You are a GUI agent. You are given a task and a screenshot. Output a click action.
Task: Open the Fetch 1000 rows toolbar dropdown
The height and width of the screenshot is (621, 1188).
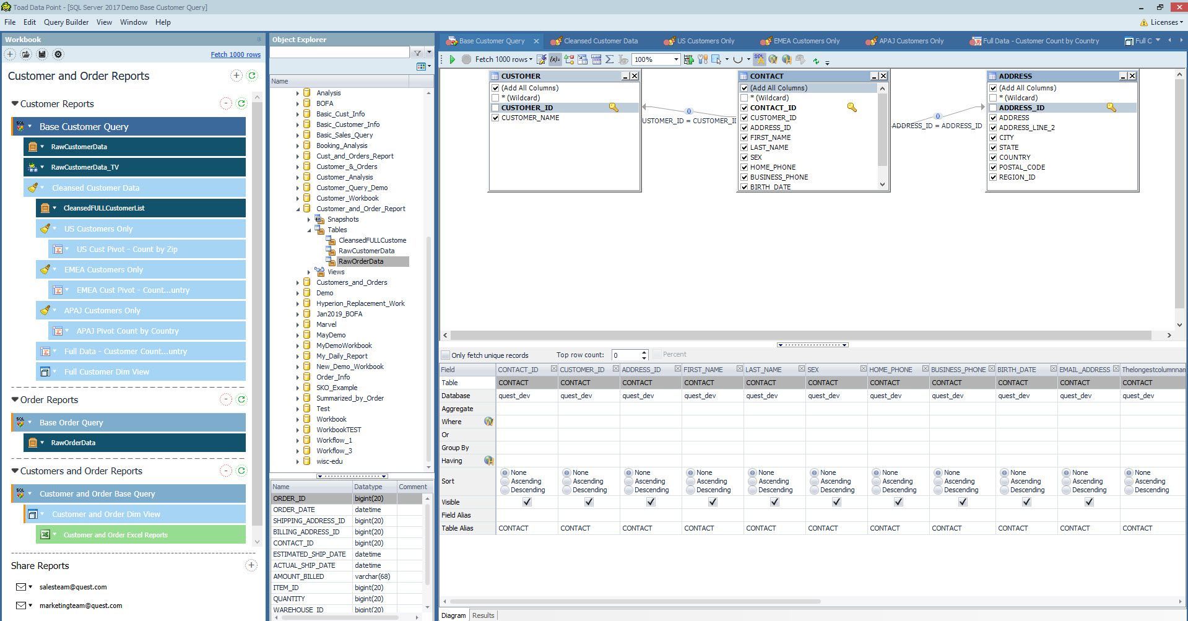coord(531,59)
